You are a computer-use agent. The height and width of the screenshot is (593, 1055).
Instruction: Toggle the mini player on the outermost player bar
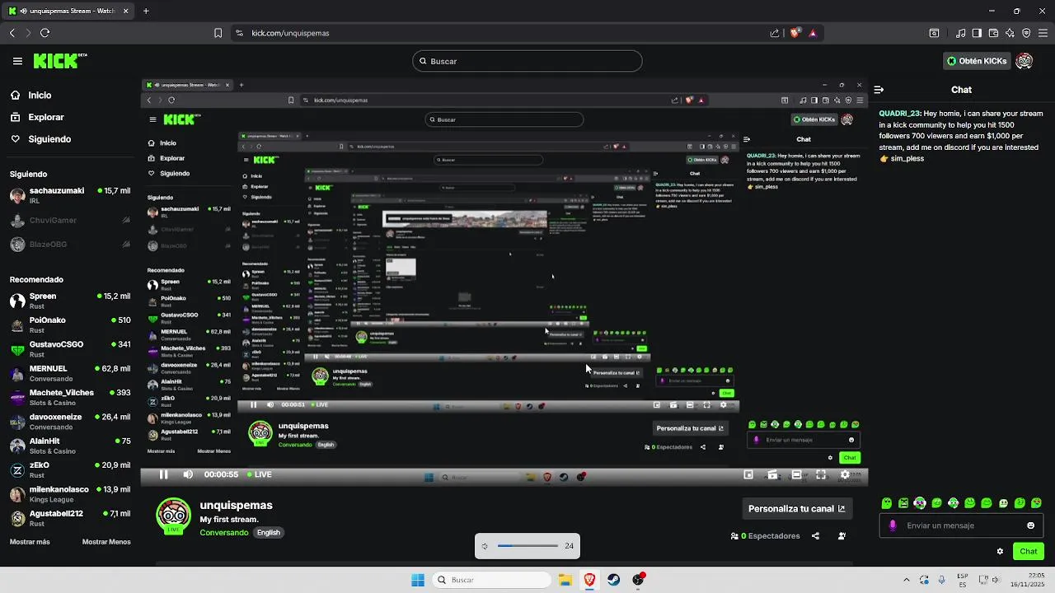tap(748, 475)
